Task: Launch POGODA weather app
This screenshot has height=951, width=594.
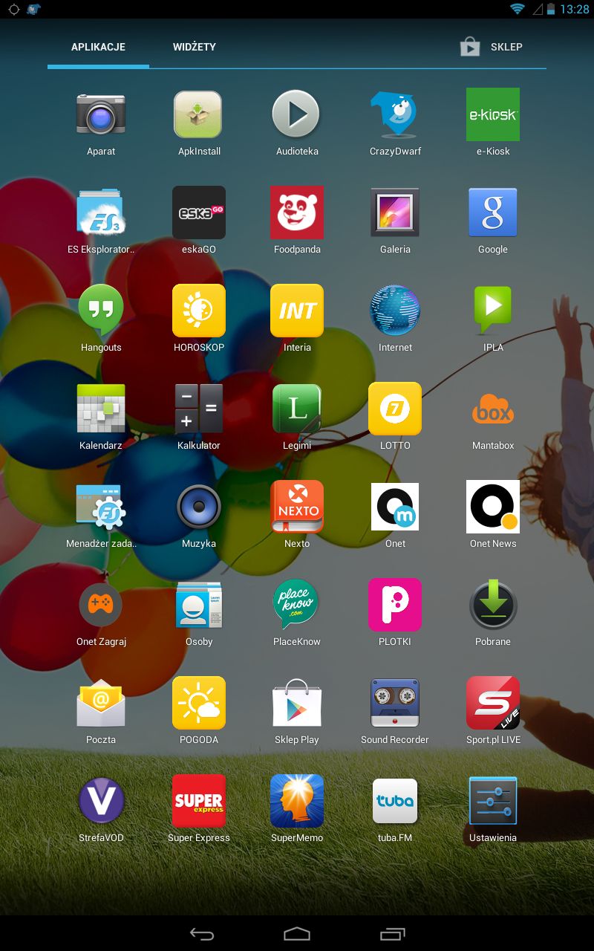Action: 199,703
